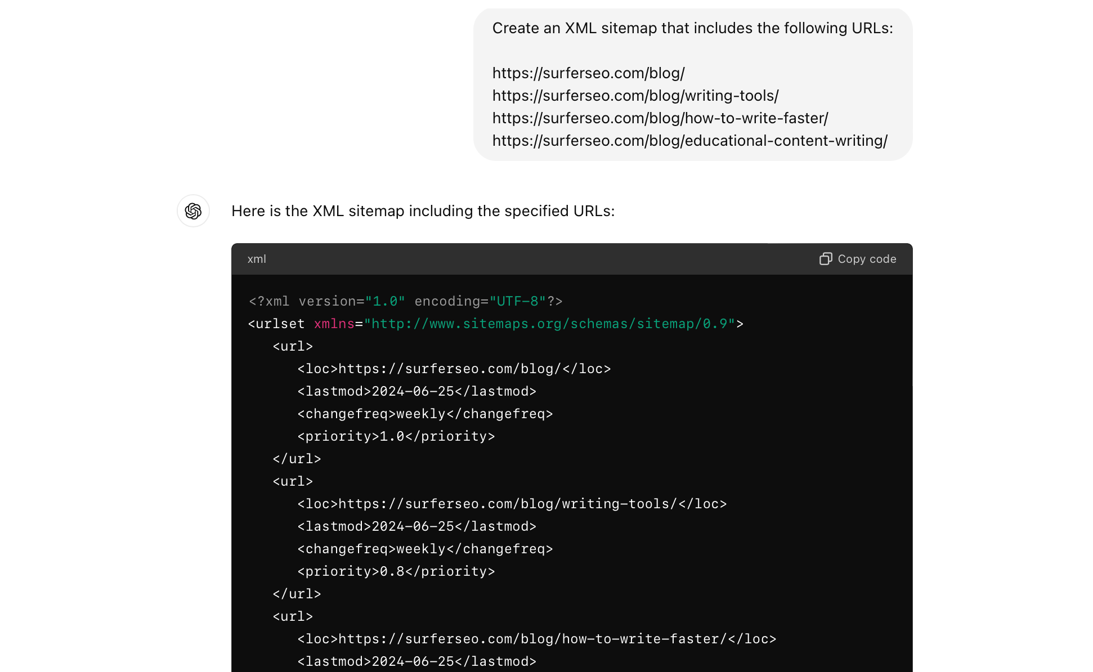Click the how-to-write-faster URL in user message
This screenshot has width=1093, height=672.
click(660, 118)
